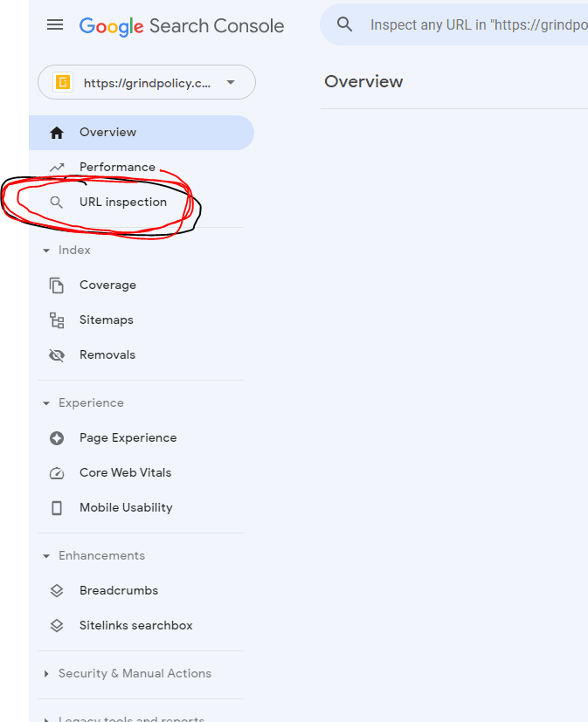This screenshot has width=588, height=722.
Task: Click the Index section heading
Action: coord(74,250)
